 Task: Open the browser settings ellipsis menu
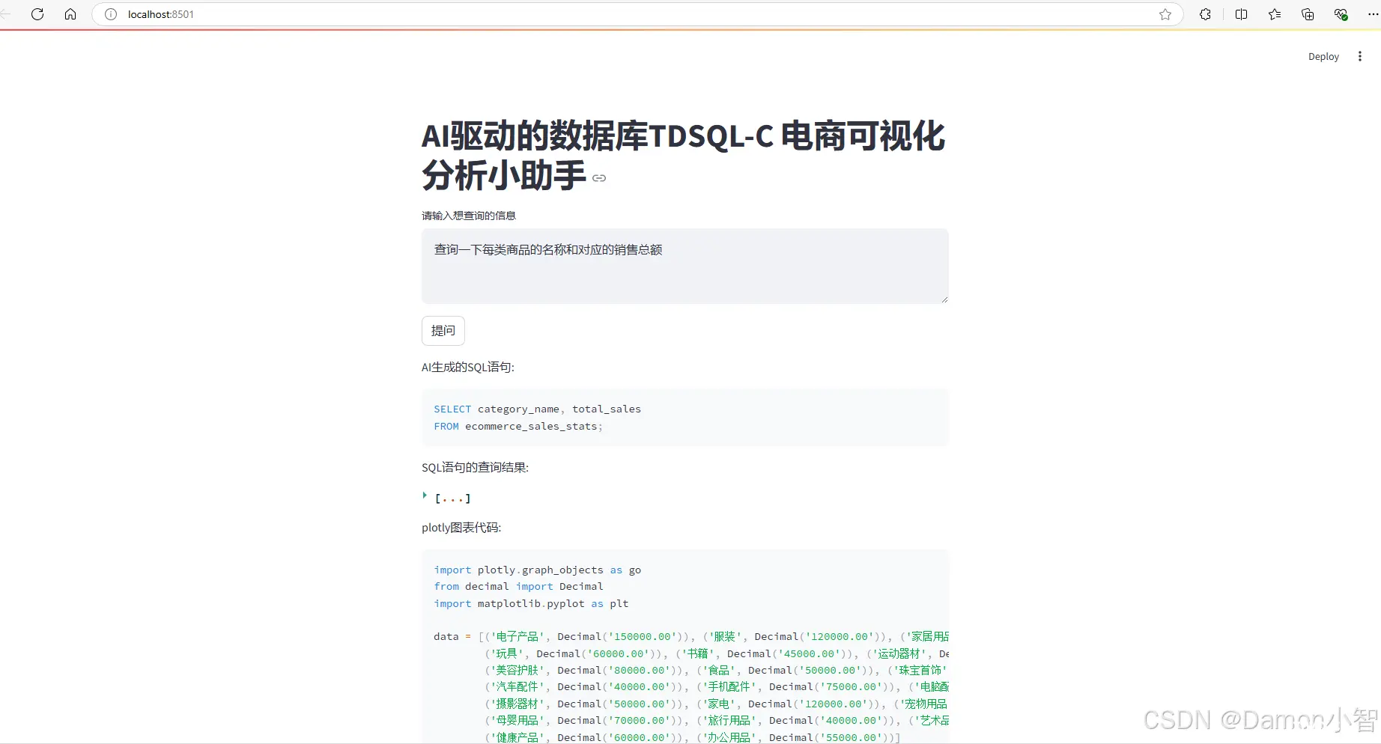point(1373,14)
